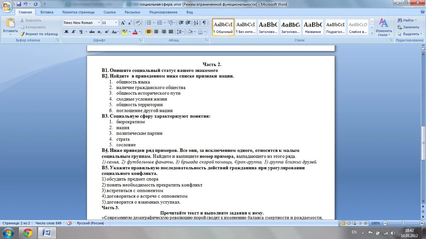This screenshot has height=239, width=426.
Task: Open Ссылки ribbon tab
Action: pos(110,12)
